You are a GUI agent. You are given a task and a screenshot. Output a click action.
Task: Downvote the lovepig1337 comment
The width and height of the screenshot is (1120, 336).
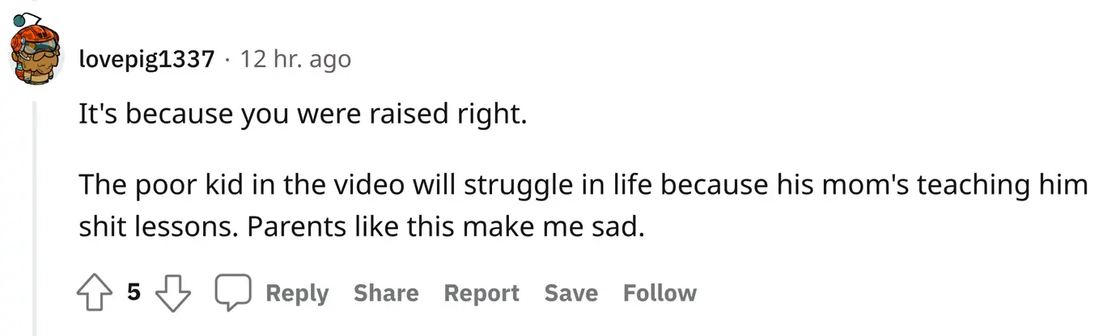pyautogui.click(x=171, y=293)
